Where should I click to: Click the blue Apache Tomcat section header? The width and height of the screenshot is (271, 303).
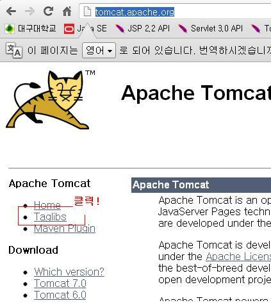pos(201,185)
